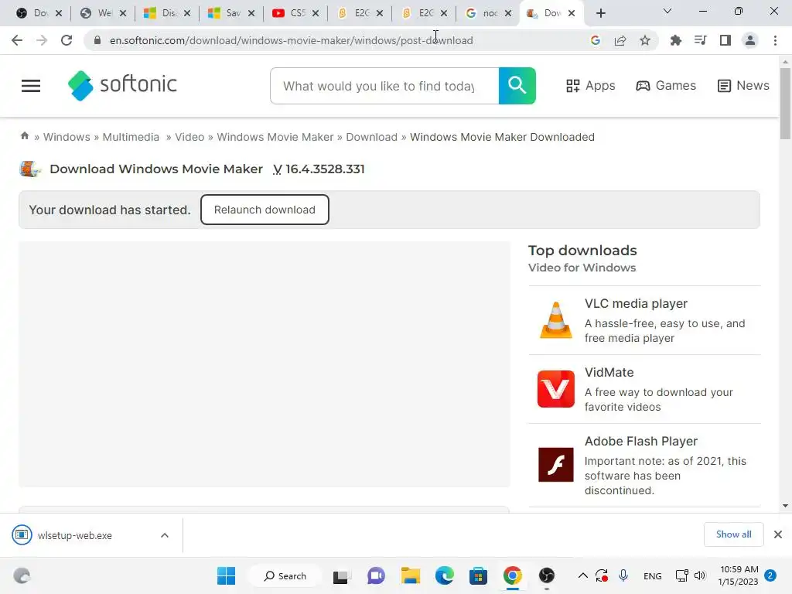
Task: Open Windows Movie Maker breadcrumb link
Action: 275,137
